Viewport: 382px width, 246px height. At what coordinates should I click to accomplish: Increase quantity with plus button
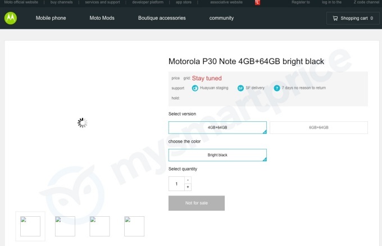[x=188, y=187]
